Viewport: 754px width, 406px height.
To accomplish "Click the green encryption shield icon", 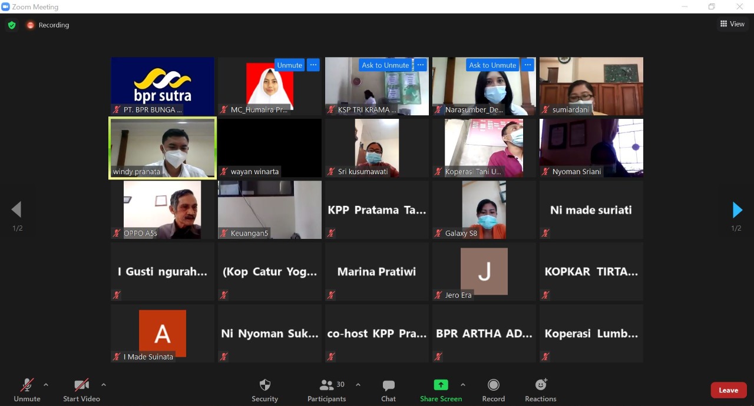I will pyautogui.click(x=11, y=25).
